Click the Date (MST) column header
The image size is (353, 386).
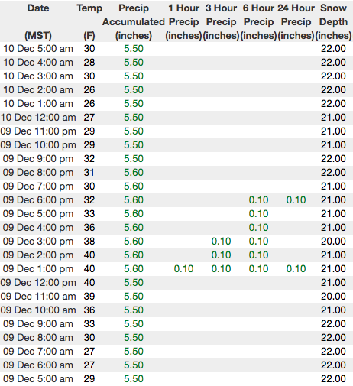pyautogui.click(x=38, y=21)
